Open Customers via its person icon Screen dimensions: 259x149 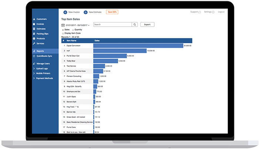click(x=34, y=19)
